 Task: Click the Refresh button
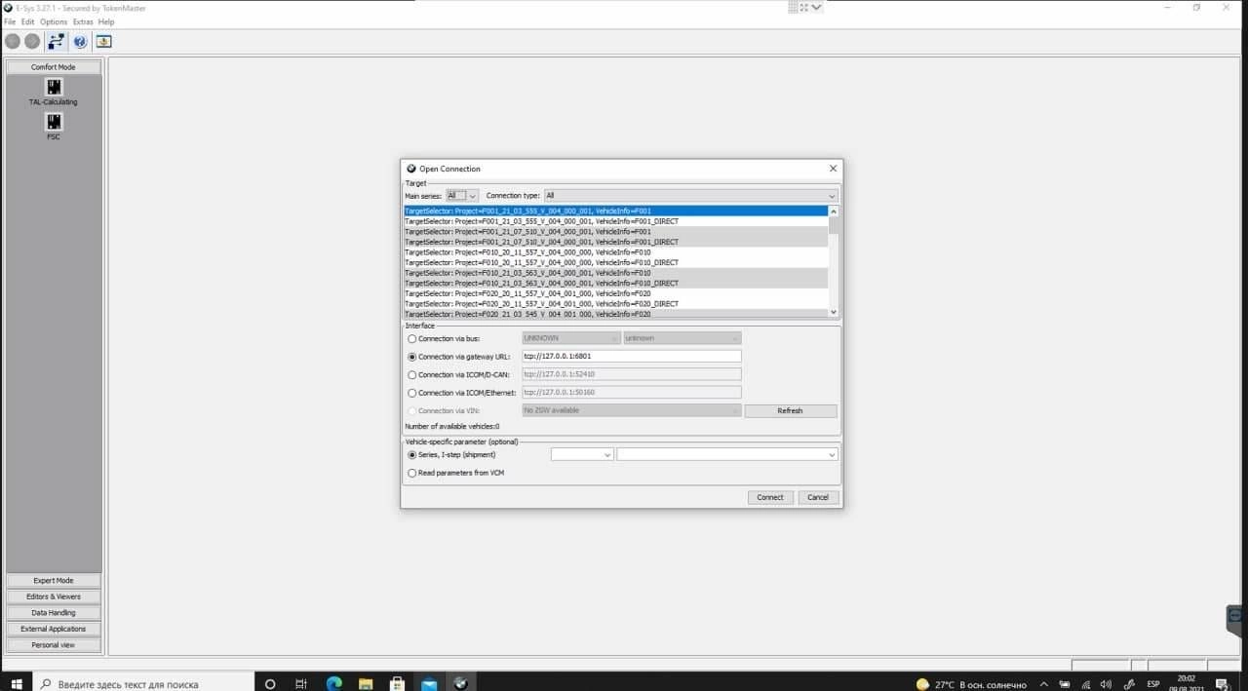point(791,410)
